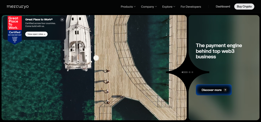This screenshot has width=261, height=122.
Task: Close the Great Place to Work banner
Action: 62,20
